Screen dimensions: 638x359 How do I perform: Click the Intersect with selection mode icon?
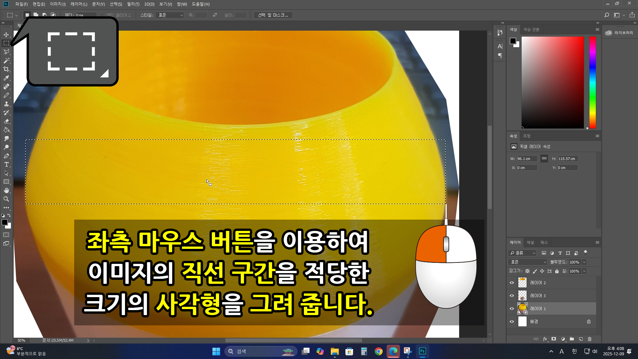[53, 15]
